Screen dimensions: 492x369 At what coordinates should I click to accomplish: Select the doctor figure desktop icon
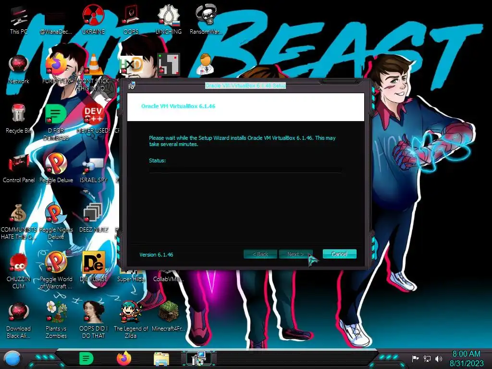click(x=206, y=64)
